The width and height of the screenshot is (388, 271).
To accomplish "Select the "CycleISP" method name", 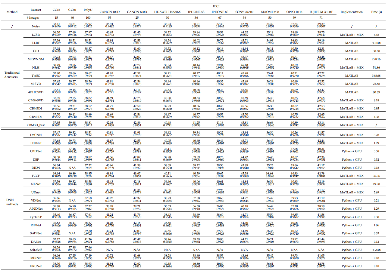I will pyautogui.click(x=36, y=217).
